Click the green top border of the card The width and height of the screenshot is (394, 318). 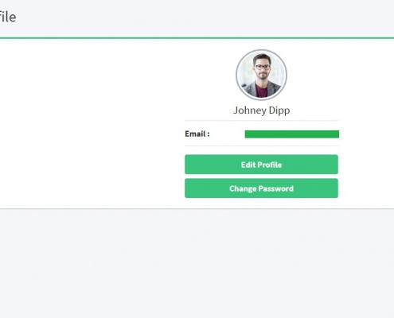coord(197,38)
